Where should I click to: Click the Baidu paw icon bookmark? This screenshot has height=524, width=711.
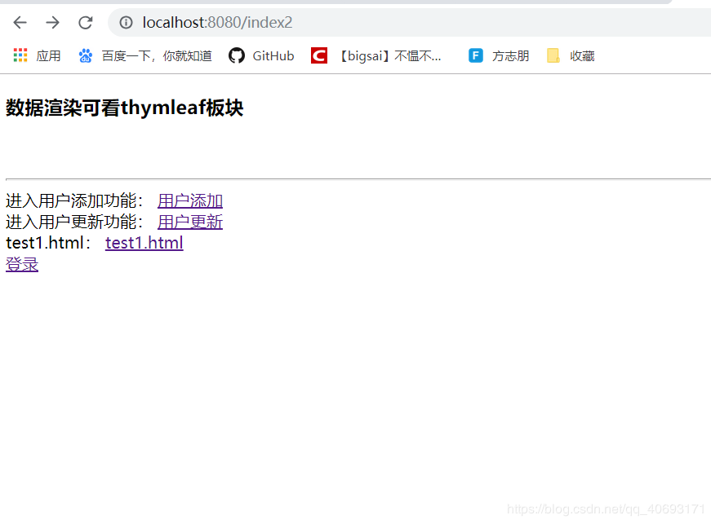[x=85, y=55]
